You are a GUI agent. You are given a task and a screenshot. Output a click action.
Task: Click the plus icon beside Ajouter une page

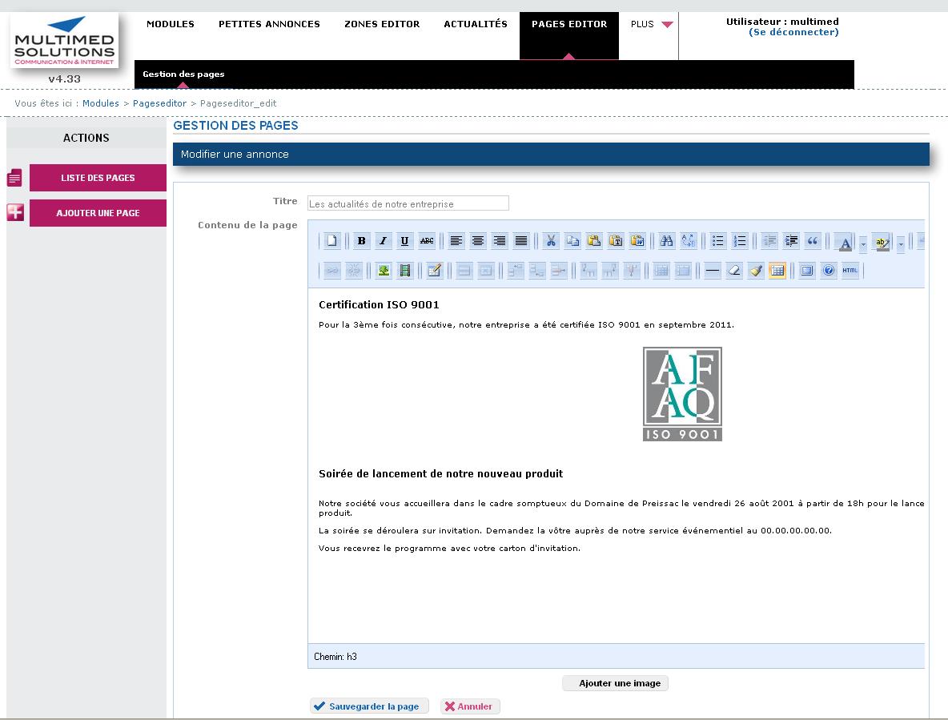pyautogui.click(x=15, y=213)
